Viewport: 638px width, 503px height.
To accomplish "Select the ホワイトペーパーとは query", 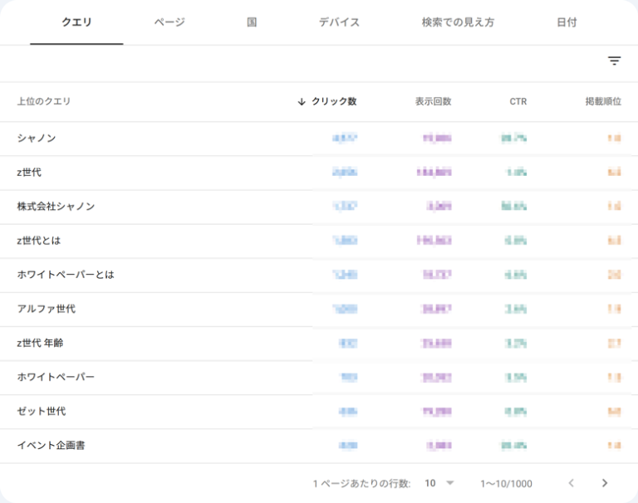I will [66, 275].
